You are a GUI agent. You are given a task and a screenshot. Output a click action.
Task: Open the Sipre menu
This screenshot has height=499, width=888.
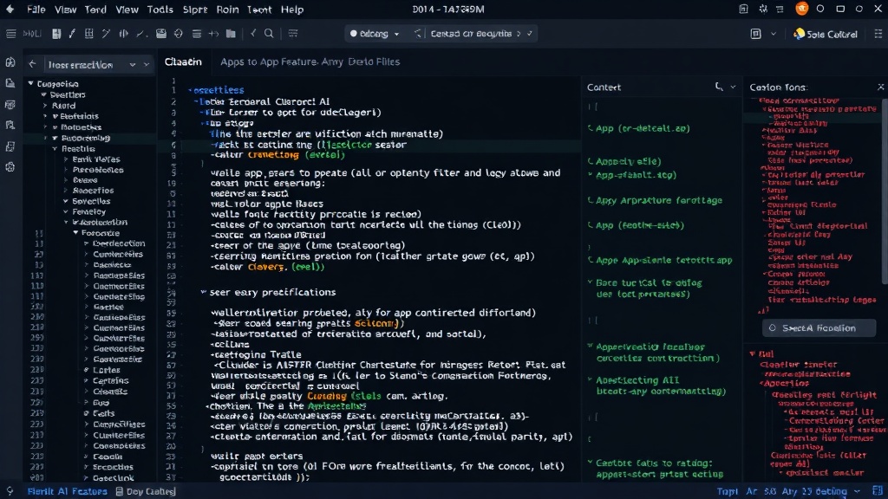tap(195, 10)
